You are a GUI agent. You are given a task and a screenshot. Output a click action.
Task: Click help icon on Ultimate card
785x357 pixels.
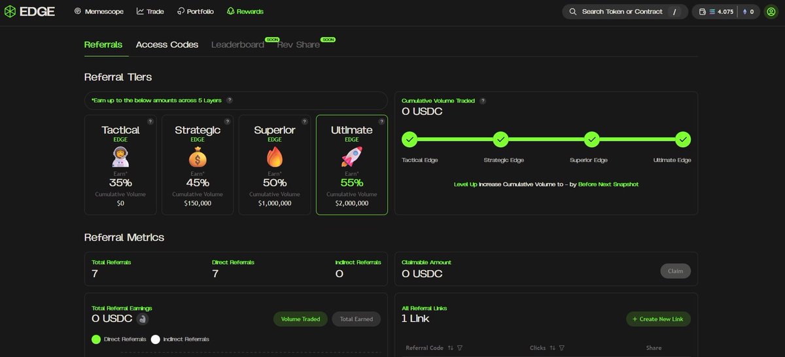(381, 122)
